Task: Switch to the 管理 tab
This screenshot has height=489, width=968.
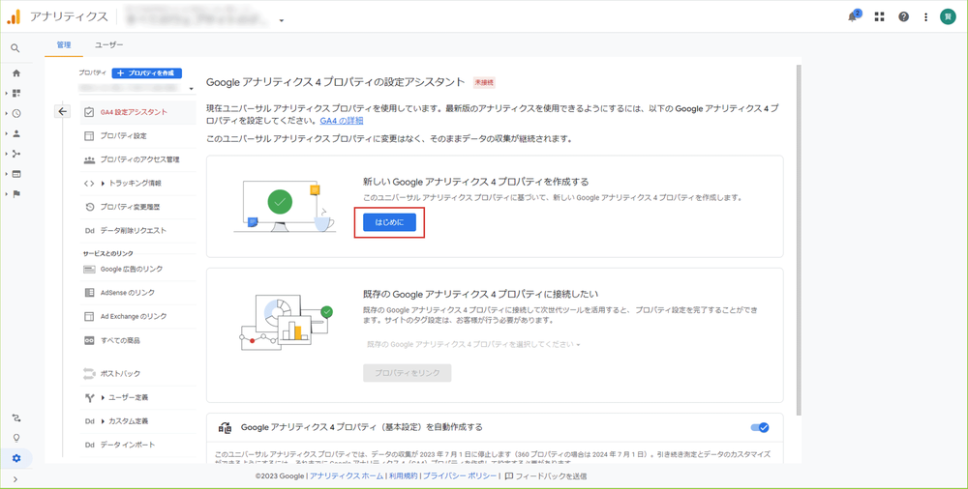Action: click(x=64, y=45)
